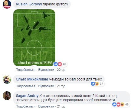This screenshot has height=109, width=131.
Task: Open Ruslan Gorovyi's profile avatar
Action: [7, 5]
